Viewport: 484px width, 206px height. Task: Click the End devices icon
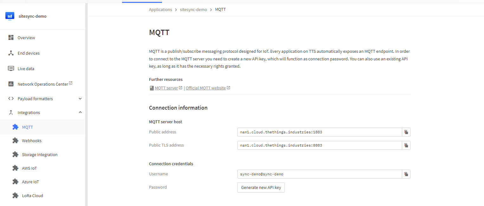[11, 53]
